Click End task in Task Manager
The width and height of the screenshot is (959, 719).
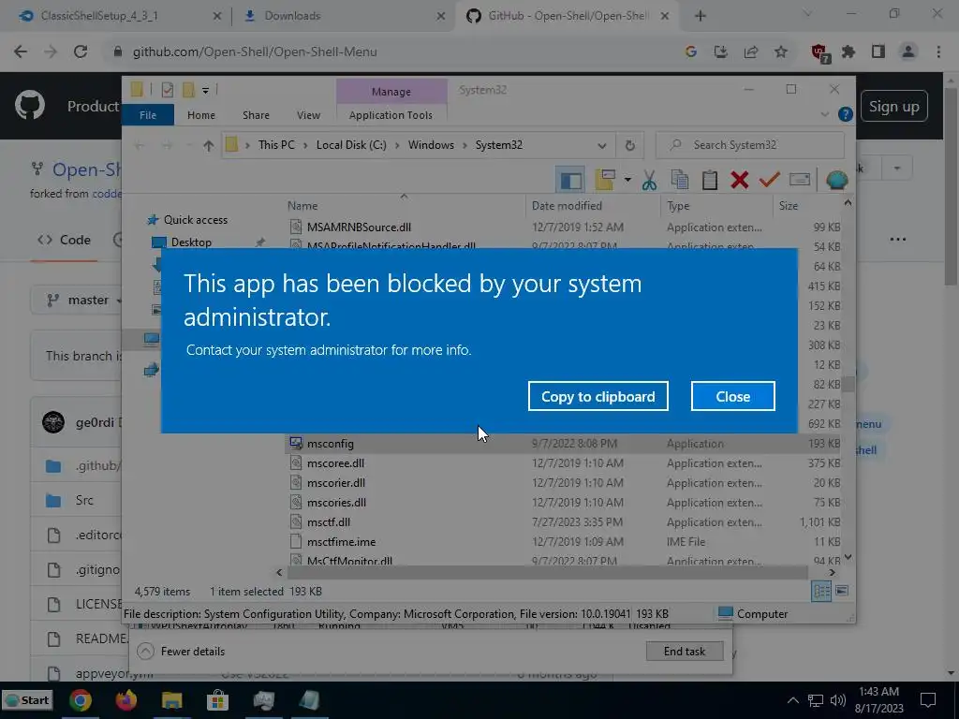tap(685, 652)
